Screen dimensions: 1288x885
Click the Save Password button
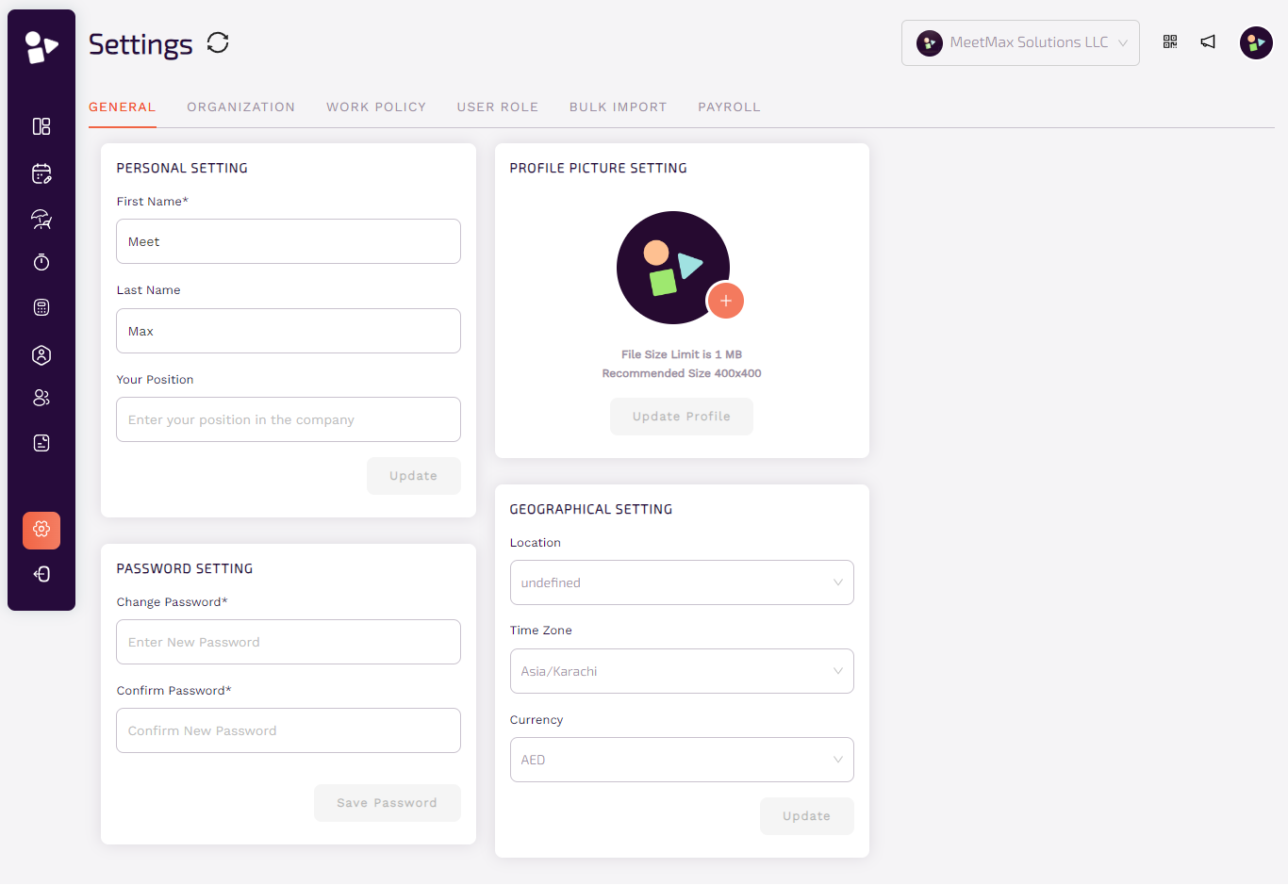(387, 803)
